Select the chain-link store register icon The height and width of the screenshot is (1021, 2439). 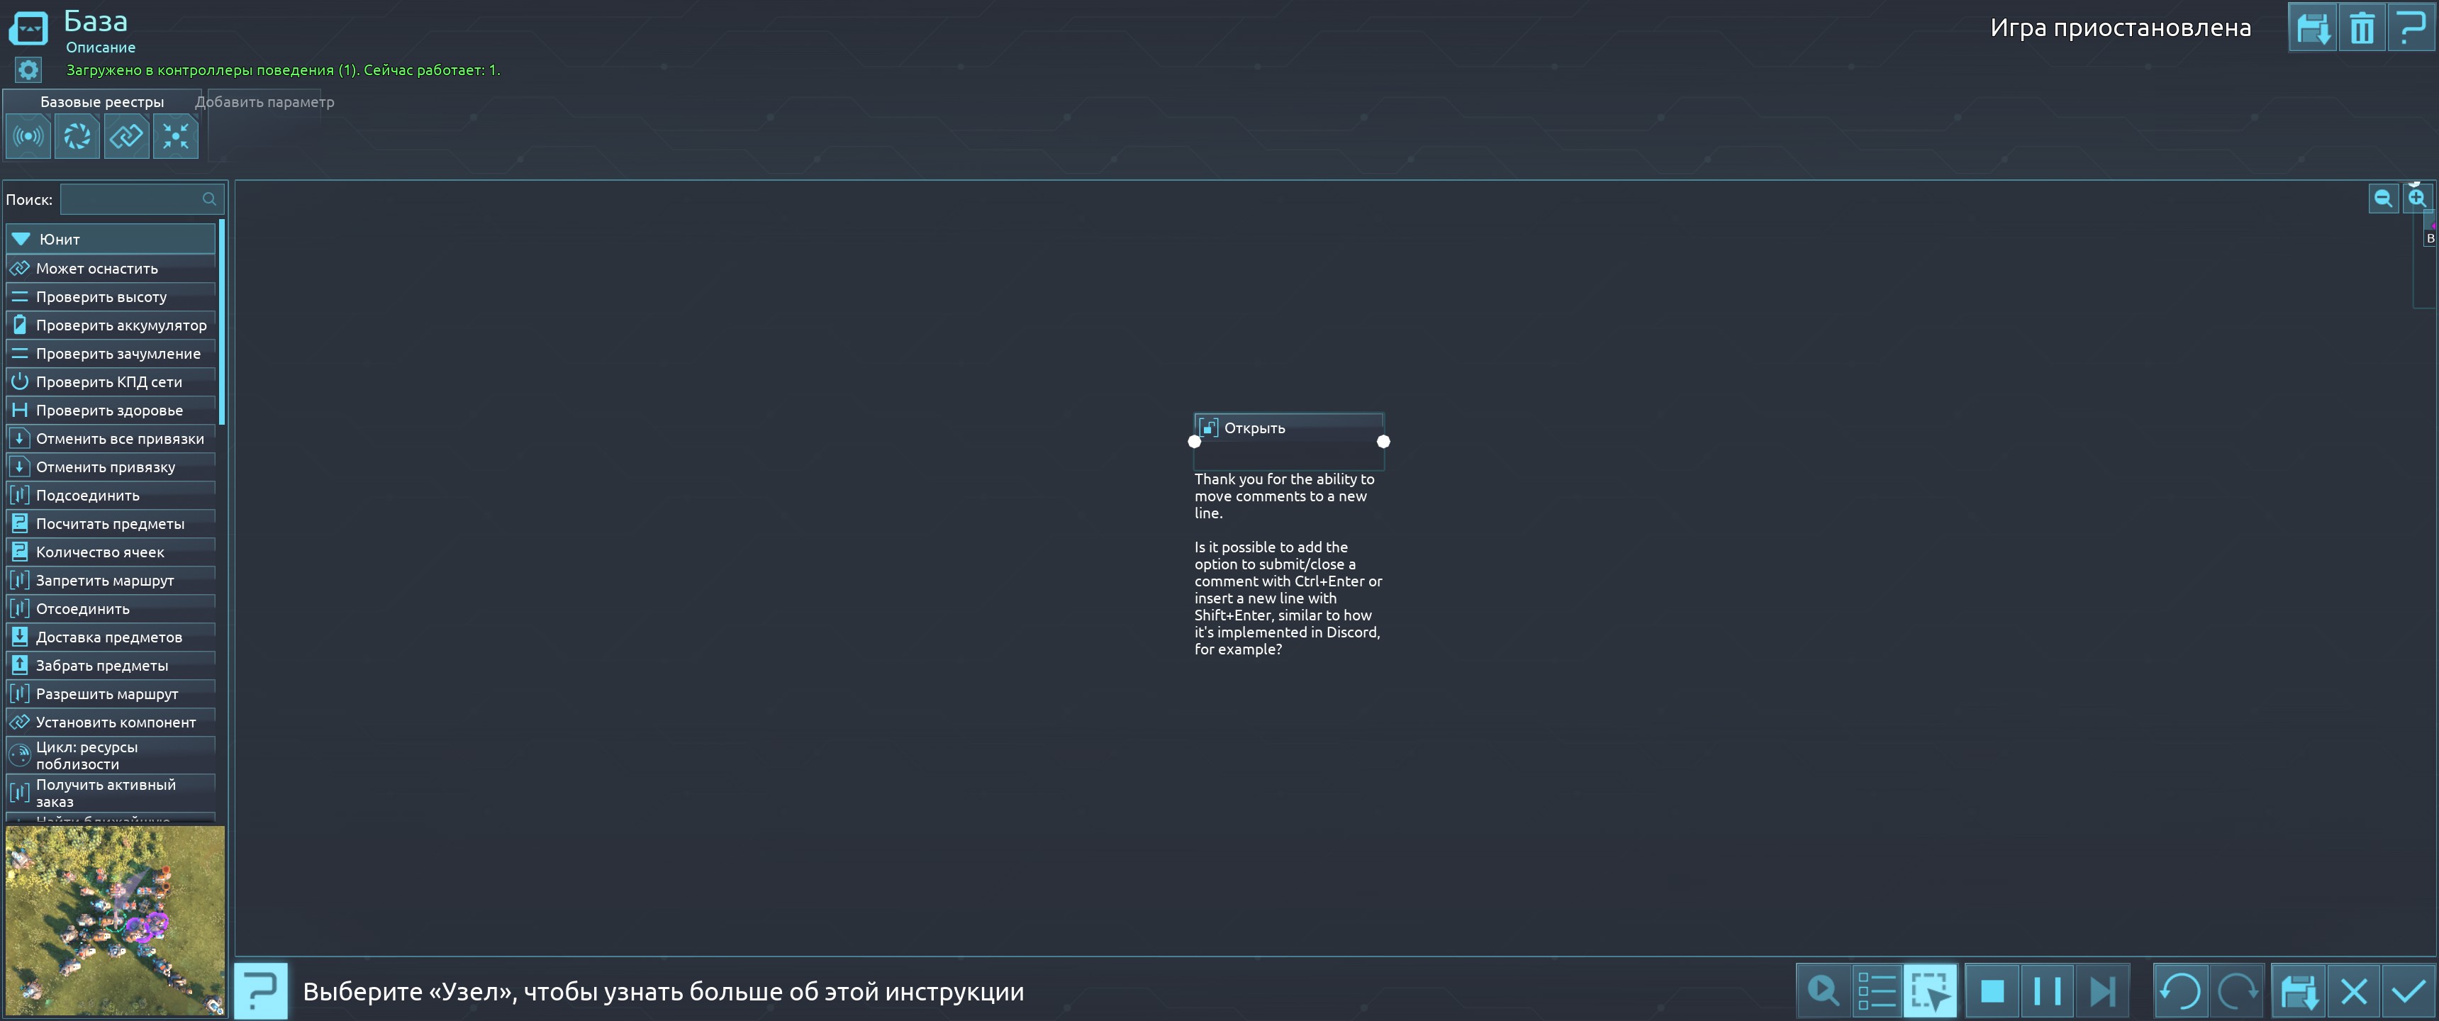pos(126,136)
